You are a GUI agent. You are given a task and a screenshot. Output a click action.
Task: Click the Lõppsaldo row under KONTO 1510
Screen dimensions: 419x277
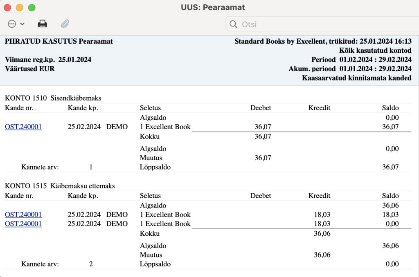point(208,167)
